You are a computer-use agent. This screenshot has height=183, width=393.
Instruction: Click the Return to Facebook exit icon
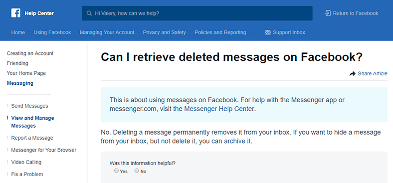click(327, 13)
